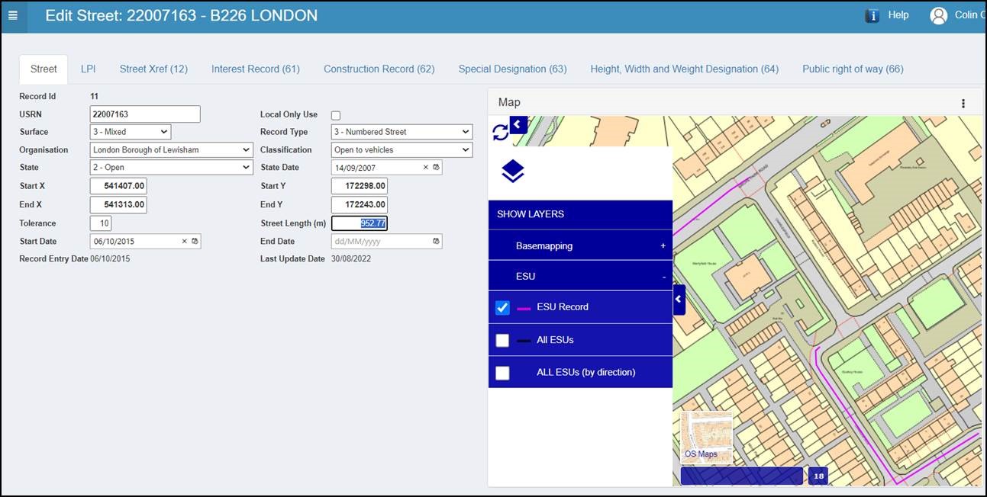This screenshot has height=497, width=987.
Task: Click the layers stack icon
Action: (x=512, y=172)
